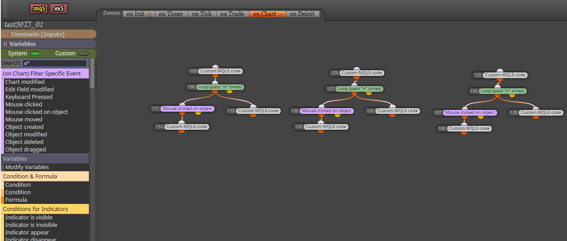Click yellow output connector of node 130

tap(337, 115)
